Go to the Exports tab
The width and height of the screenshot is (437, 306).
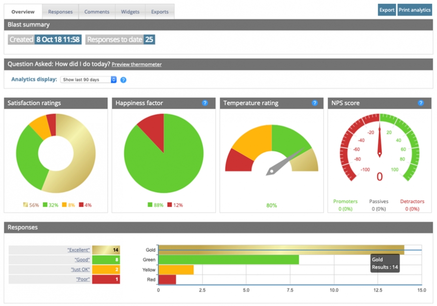click(x=160, y=12)
